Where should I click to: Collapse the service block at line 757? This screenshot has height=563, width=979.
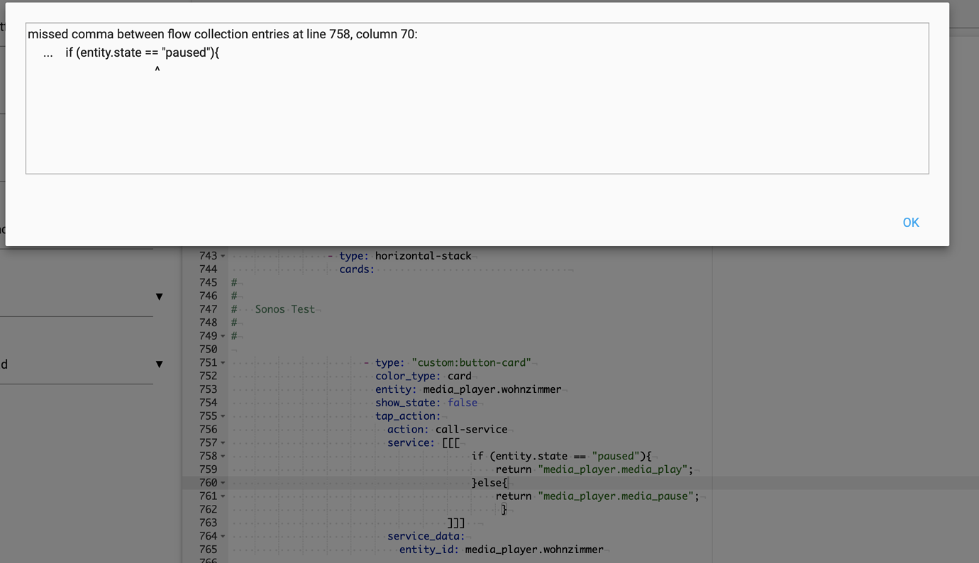[223, 443]
